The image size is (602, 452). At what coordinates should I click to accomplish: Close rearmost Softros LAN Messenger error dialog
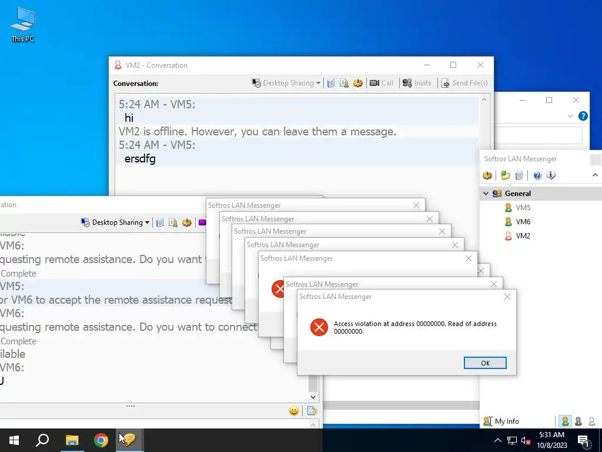click(x=416, y=205)
